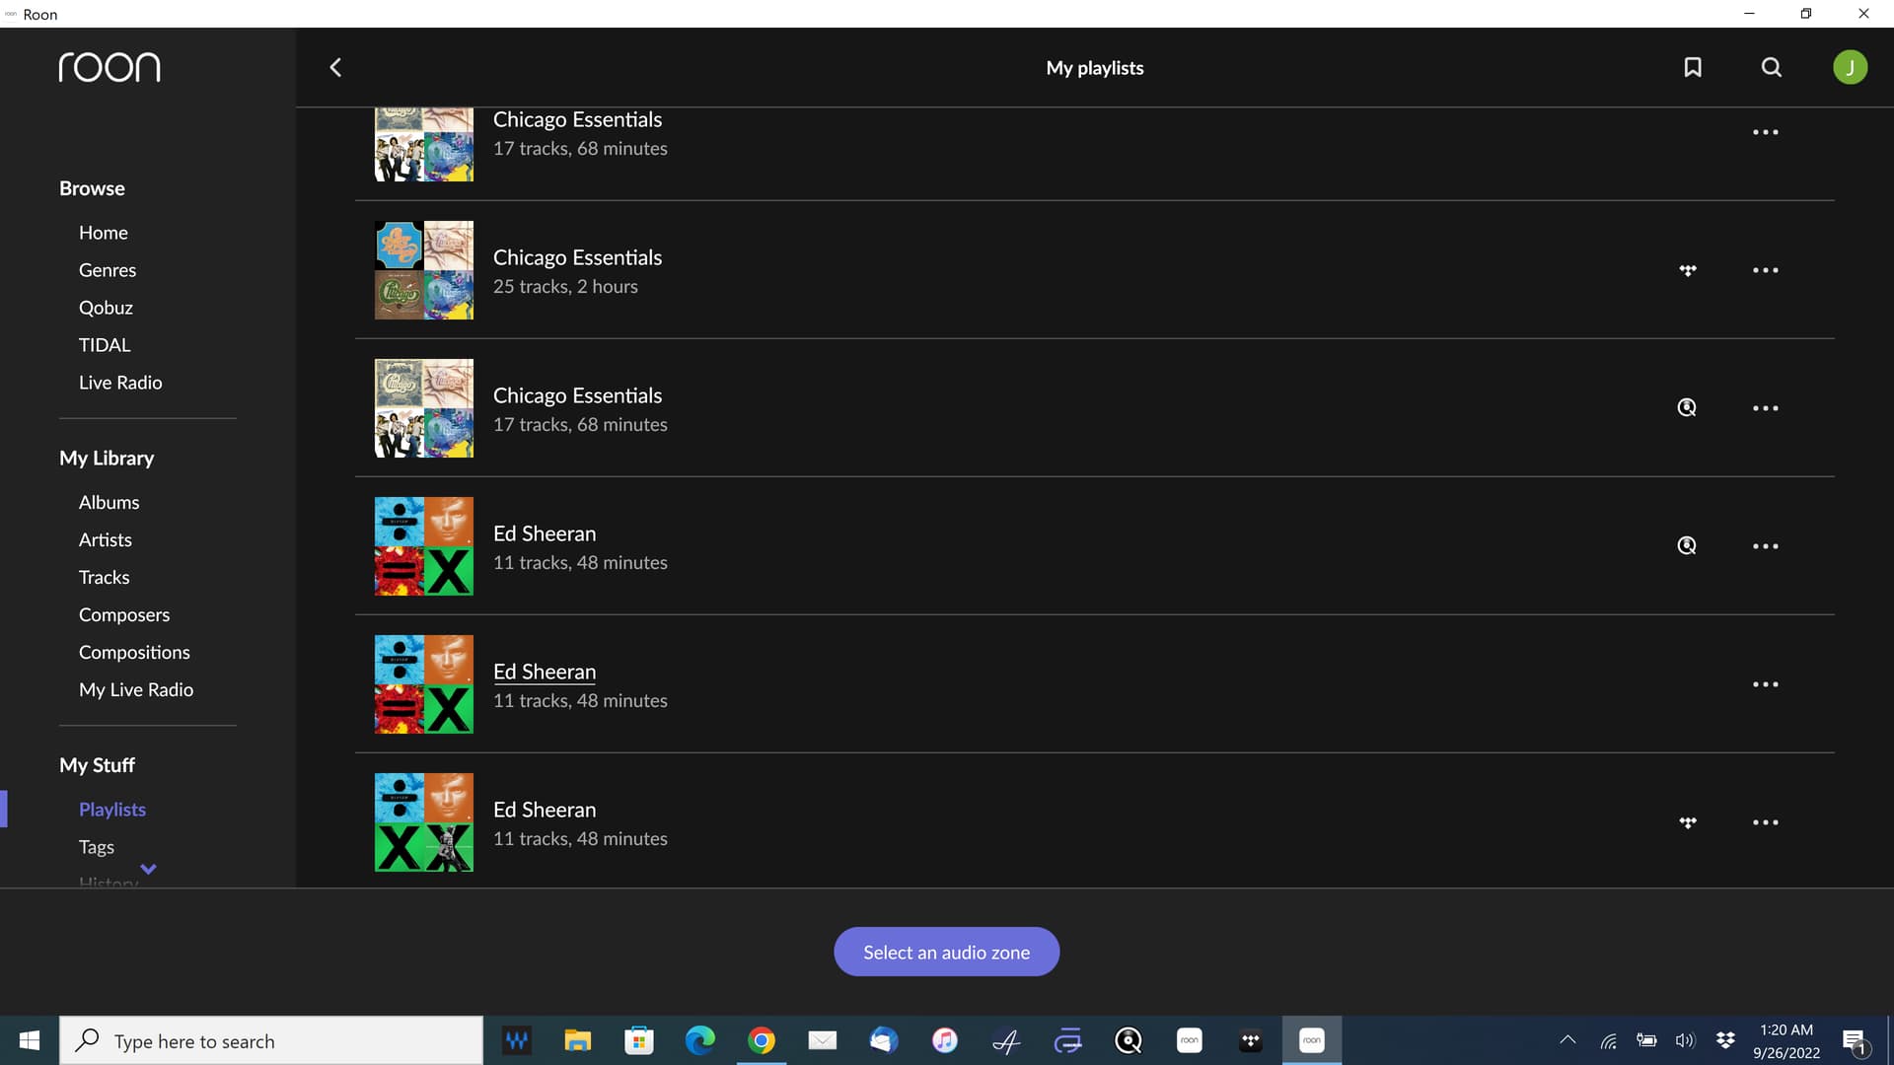Screen dimensions: 1894x1065
Task: Open Qobuz in the Browse sidebar
Action: tap(106, 308)
